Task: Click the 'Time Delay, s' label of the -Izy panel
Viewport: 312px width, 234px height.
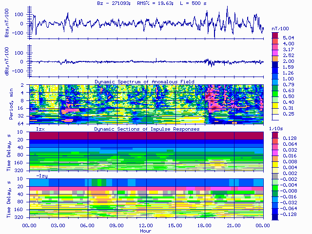Action: [x=9, y=199]
